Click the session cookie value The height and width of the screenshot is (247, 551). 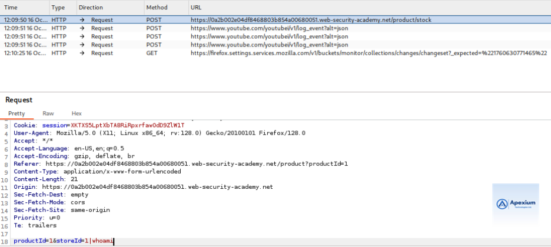pyautogui.click(x=127, y=125)
